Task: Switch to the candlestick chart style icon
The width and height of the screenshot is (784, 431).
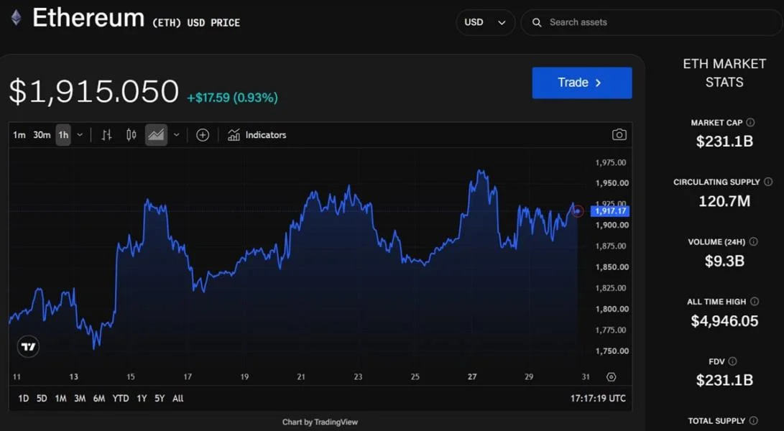Action: coord(131,135)
